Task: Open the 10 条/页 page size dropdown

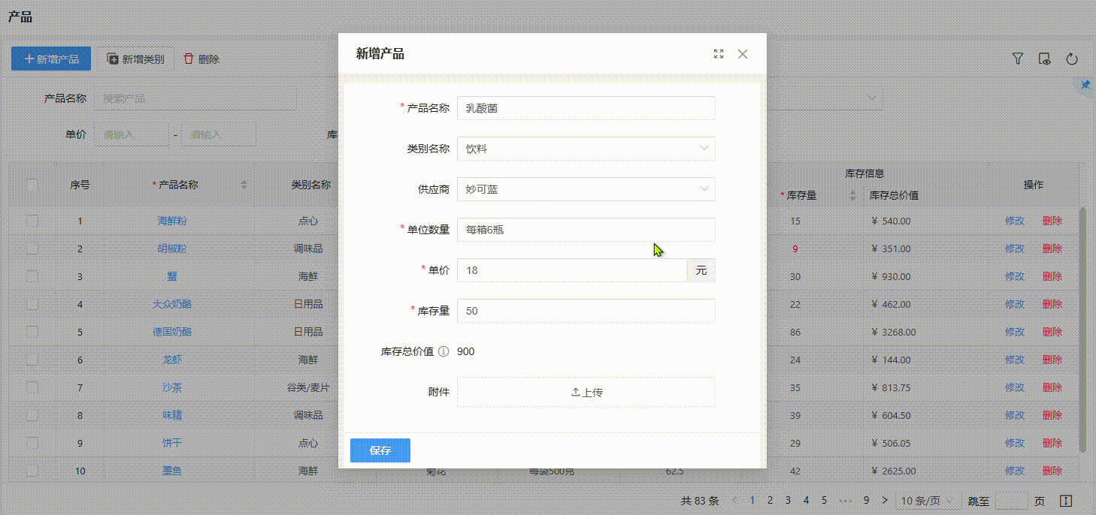Action: tap(929, 500)
